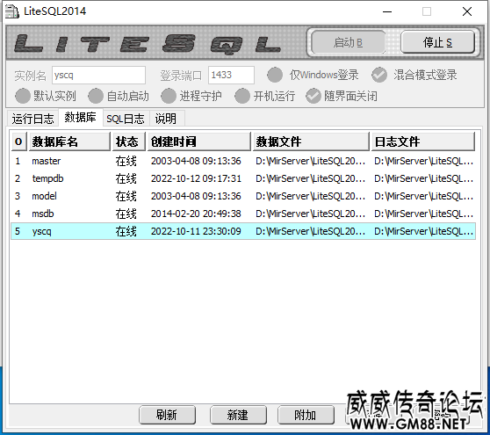This screenshot has height=435, width=490.
Task: Switch to the 运行日志 tab
Action: point(32,119)
